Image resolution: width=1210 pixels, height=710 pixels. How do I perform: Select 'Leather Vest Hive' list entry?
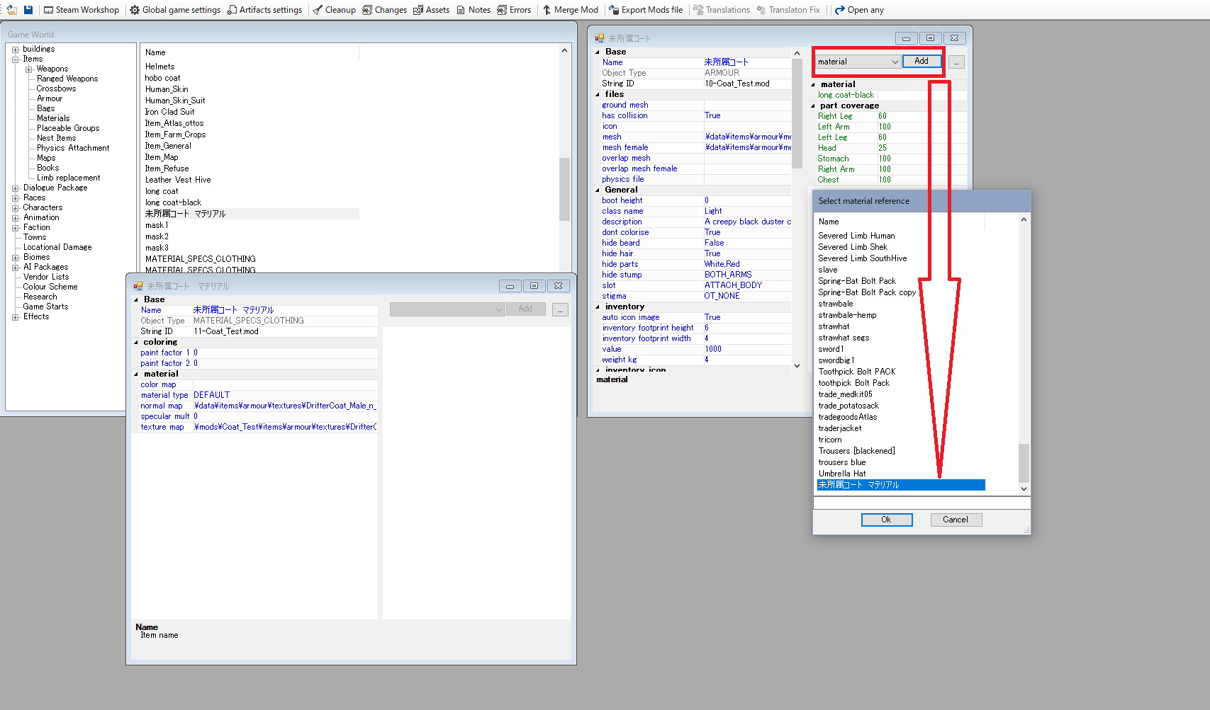(178, 180)
